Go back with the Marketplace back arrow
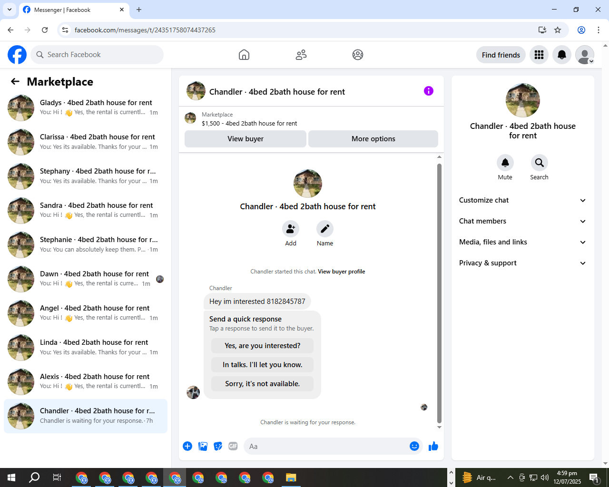609x487 pixels. [15, 81]
